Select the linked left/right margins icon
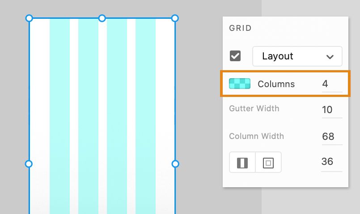Viewport: 360px width, 214px height. pos(242,163)
